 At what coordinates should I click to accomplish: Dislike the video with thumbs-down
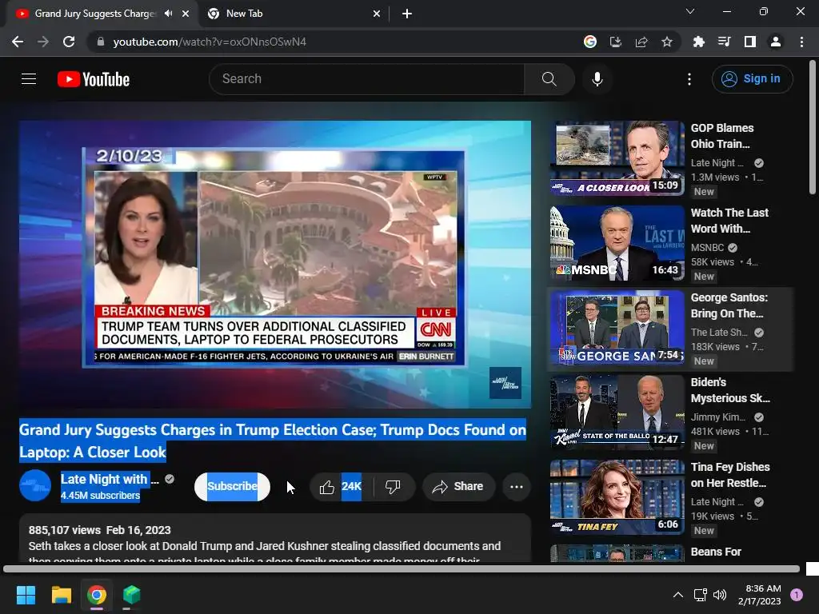pos(393,487)
